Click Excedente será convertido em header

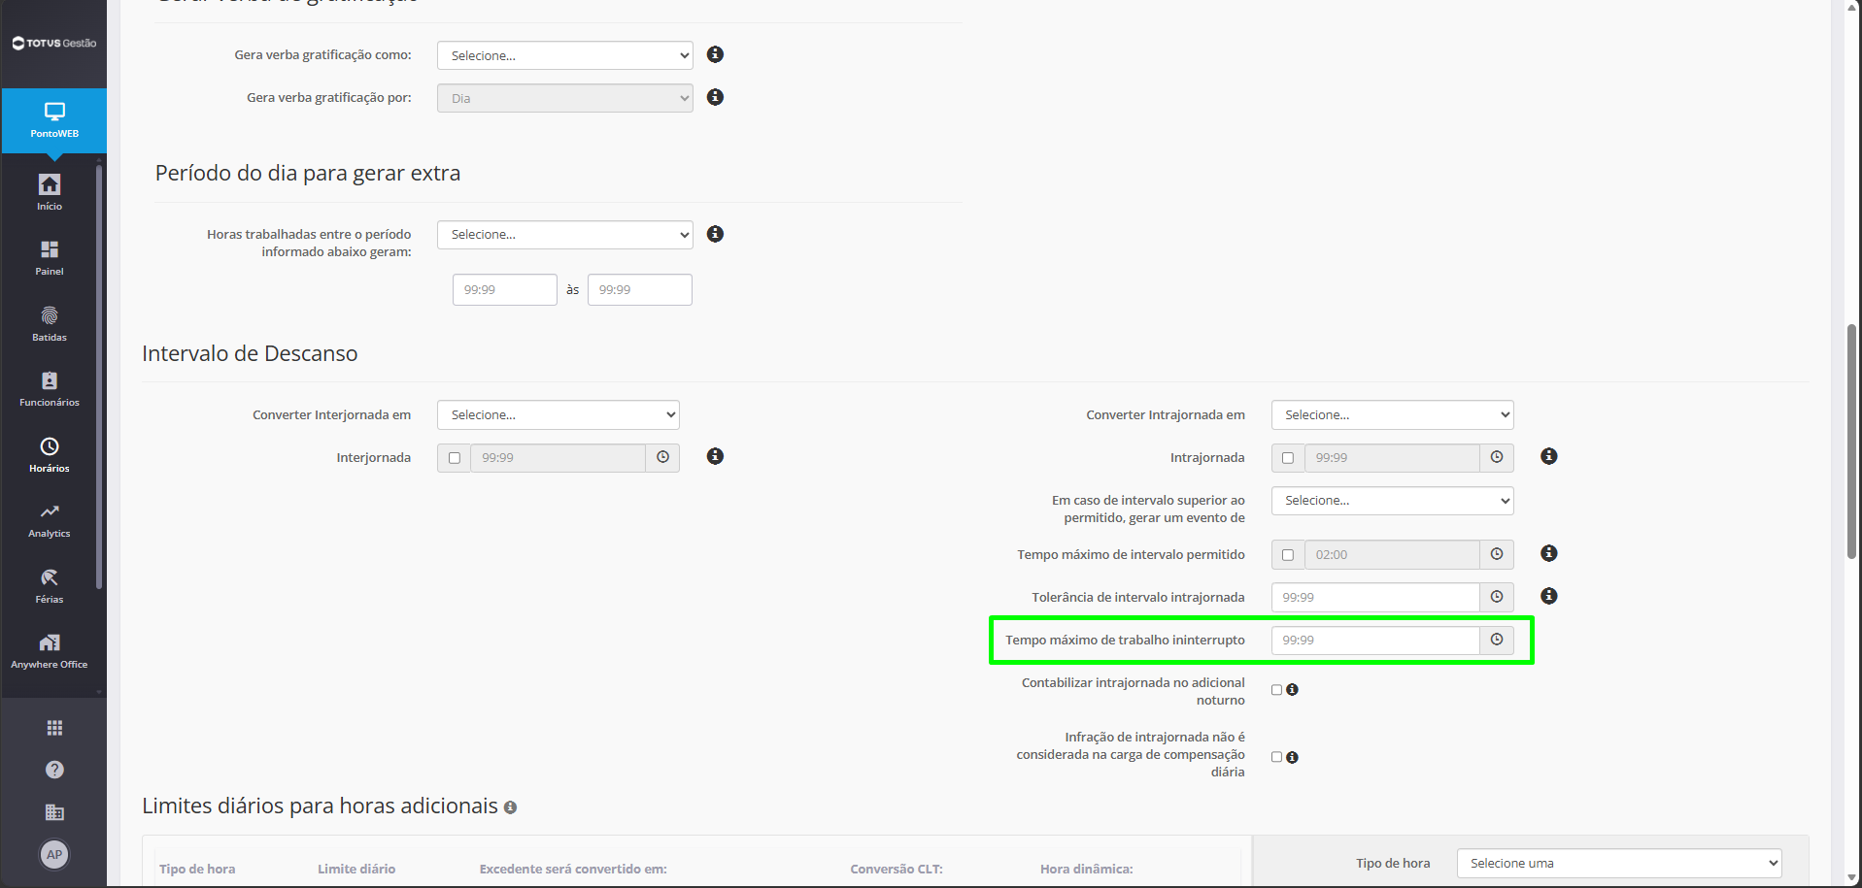[573, 869]
